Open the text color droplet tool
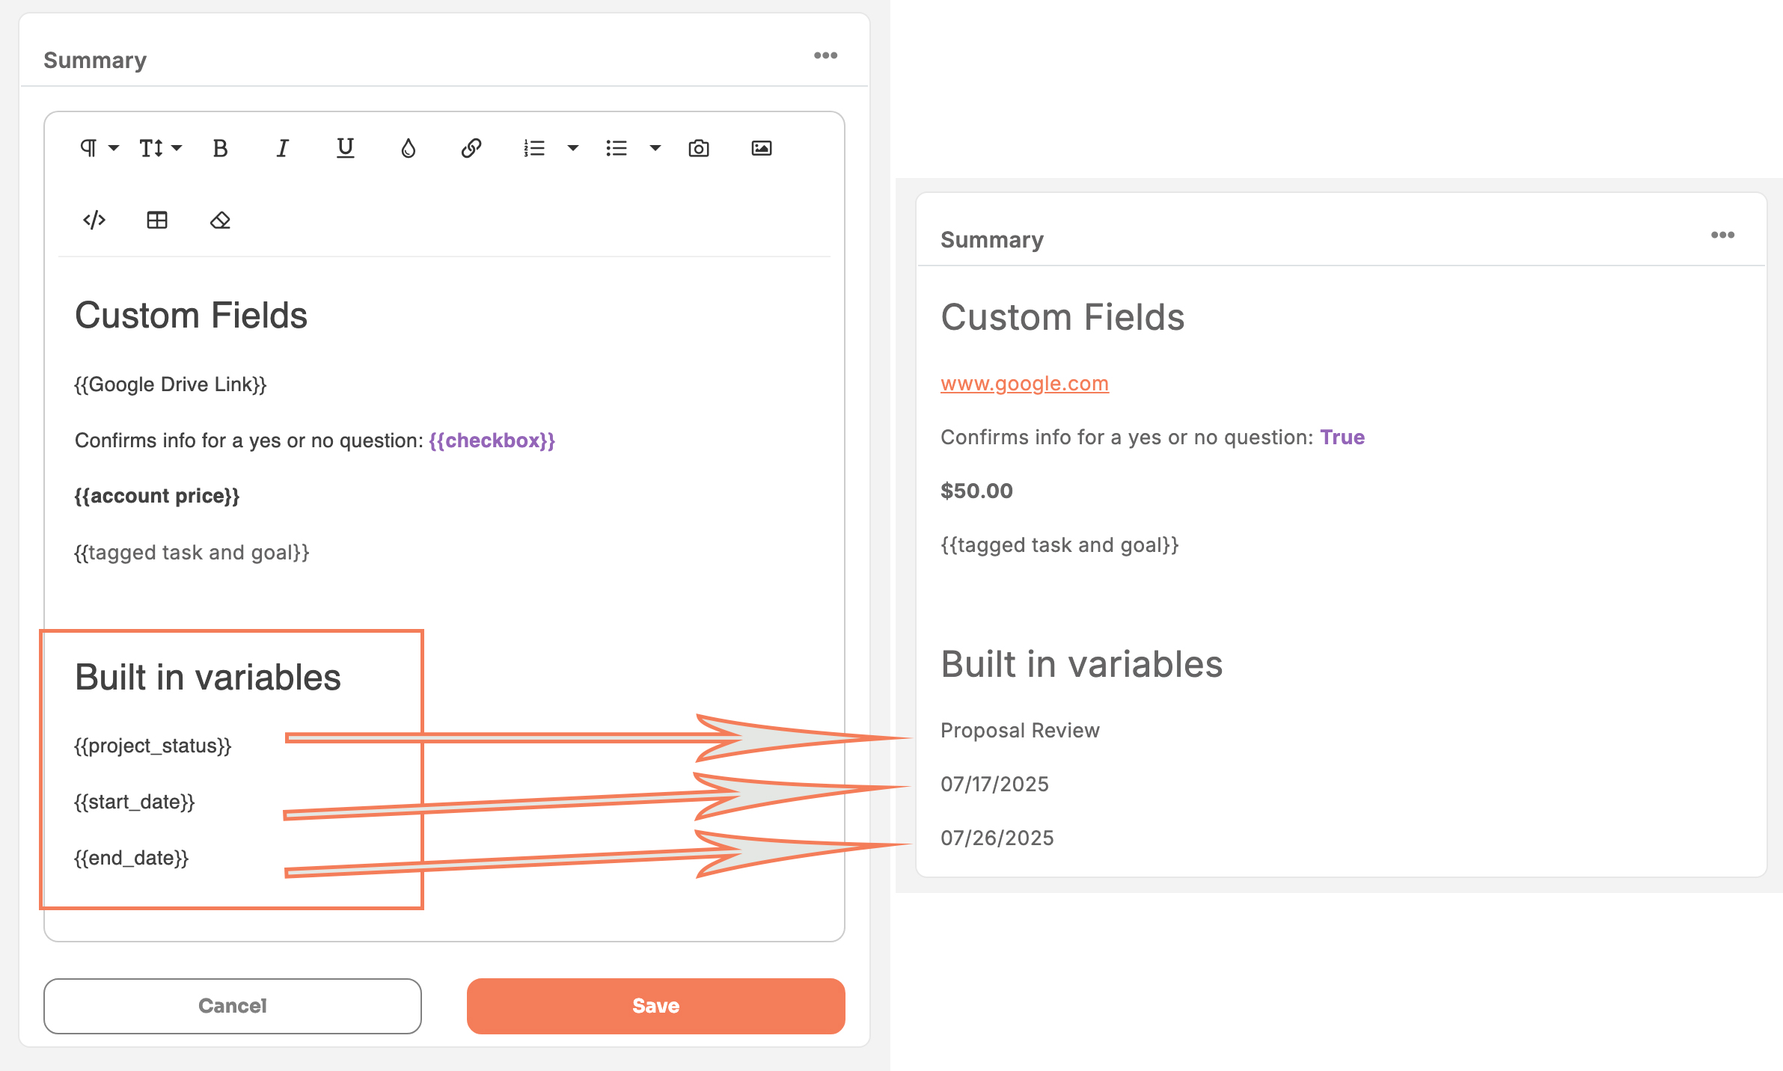1783x1071 pixels. point(408,148)
